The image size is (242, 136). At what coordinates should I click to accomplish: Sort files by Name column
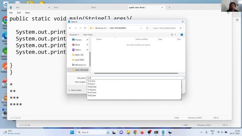(x=99, y=39)
